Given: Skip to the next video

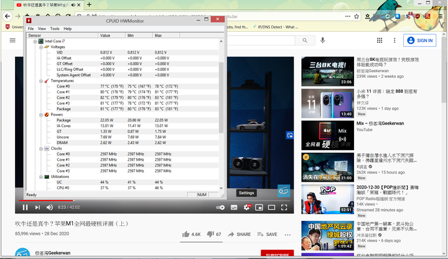Looking at the screenshot, I should (x=37, y=207).
